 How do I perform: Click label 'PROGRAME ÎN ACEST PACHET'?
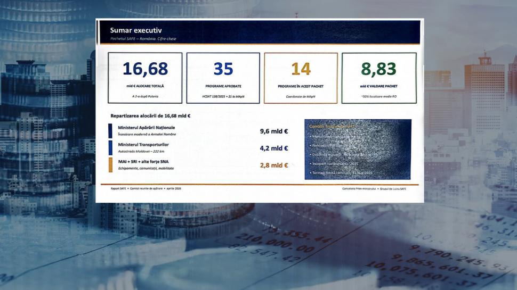[301, 86]
